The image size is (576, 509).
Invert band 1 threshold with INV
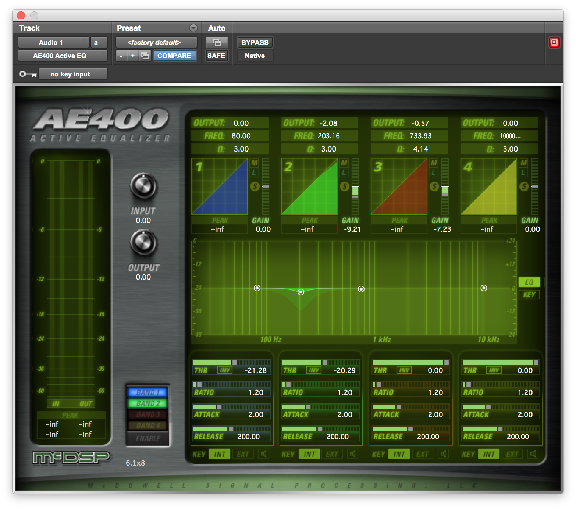225,370
